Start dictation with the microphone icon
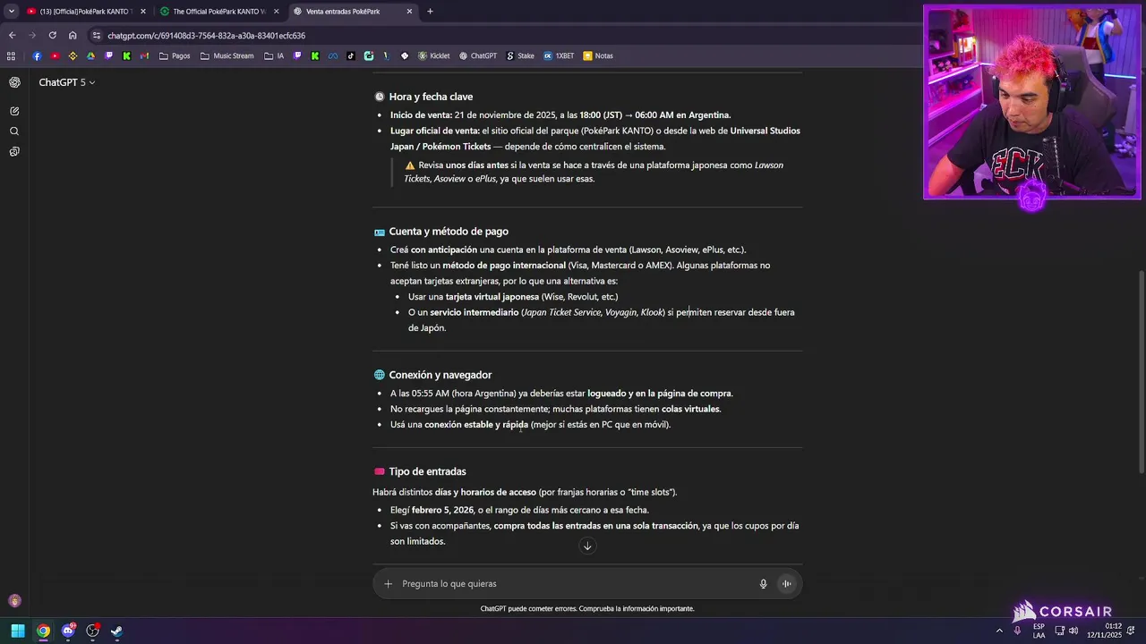This screenshot has width=1146, height=644. pyautogui.click(x=763, y=584)
